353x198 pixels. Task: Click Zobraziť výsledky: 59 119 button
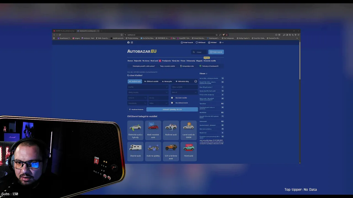[172, 109]
